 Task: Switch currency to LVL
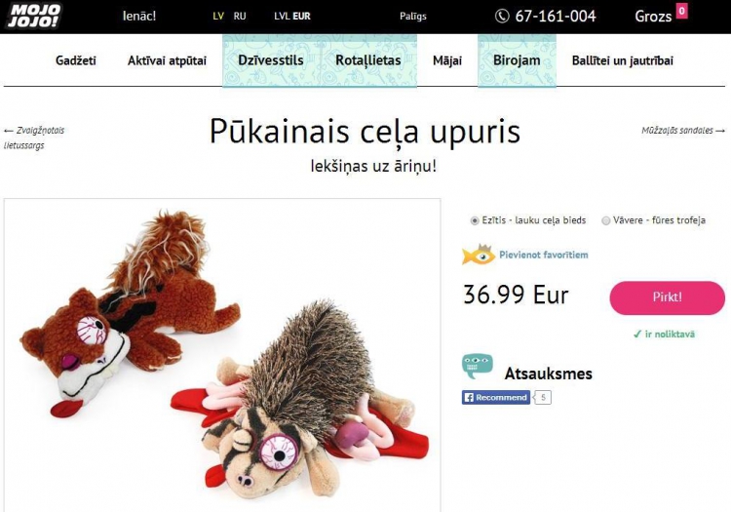click(x=282, y=17)
